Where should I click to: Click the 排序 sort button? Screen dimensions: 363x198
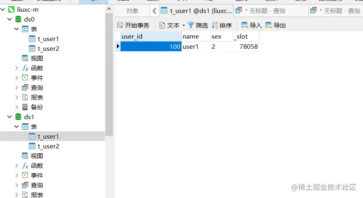(222, 25)
